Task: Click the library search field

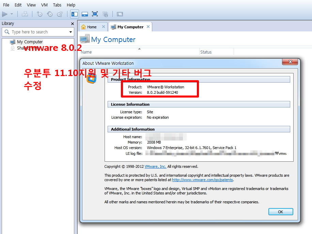Action: tap(37, 32)
